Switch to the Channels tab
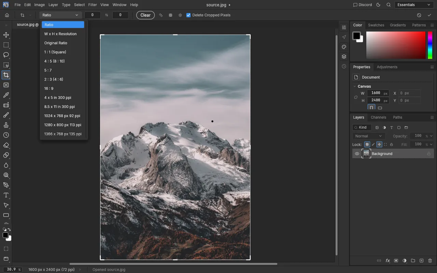 pos(379,117)
